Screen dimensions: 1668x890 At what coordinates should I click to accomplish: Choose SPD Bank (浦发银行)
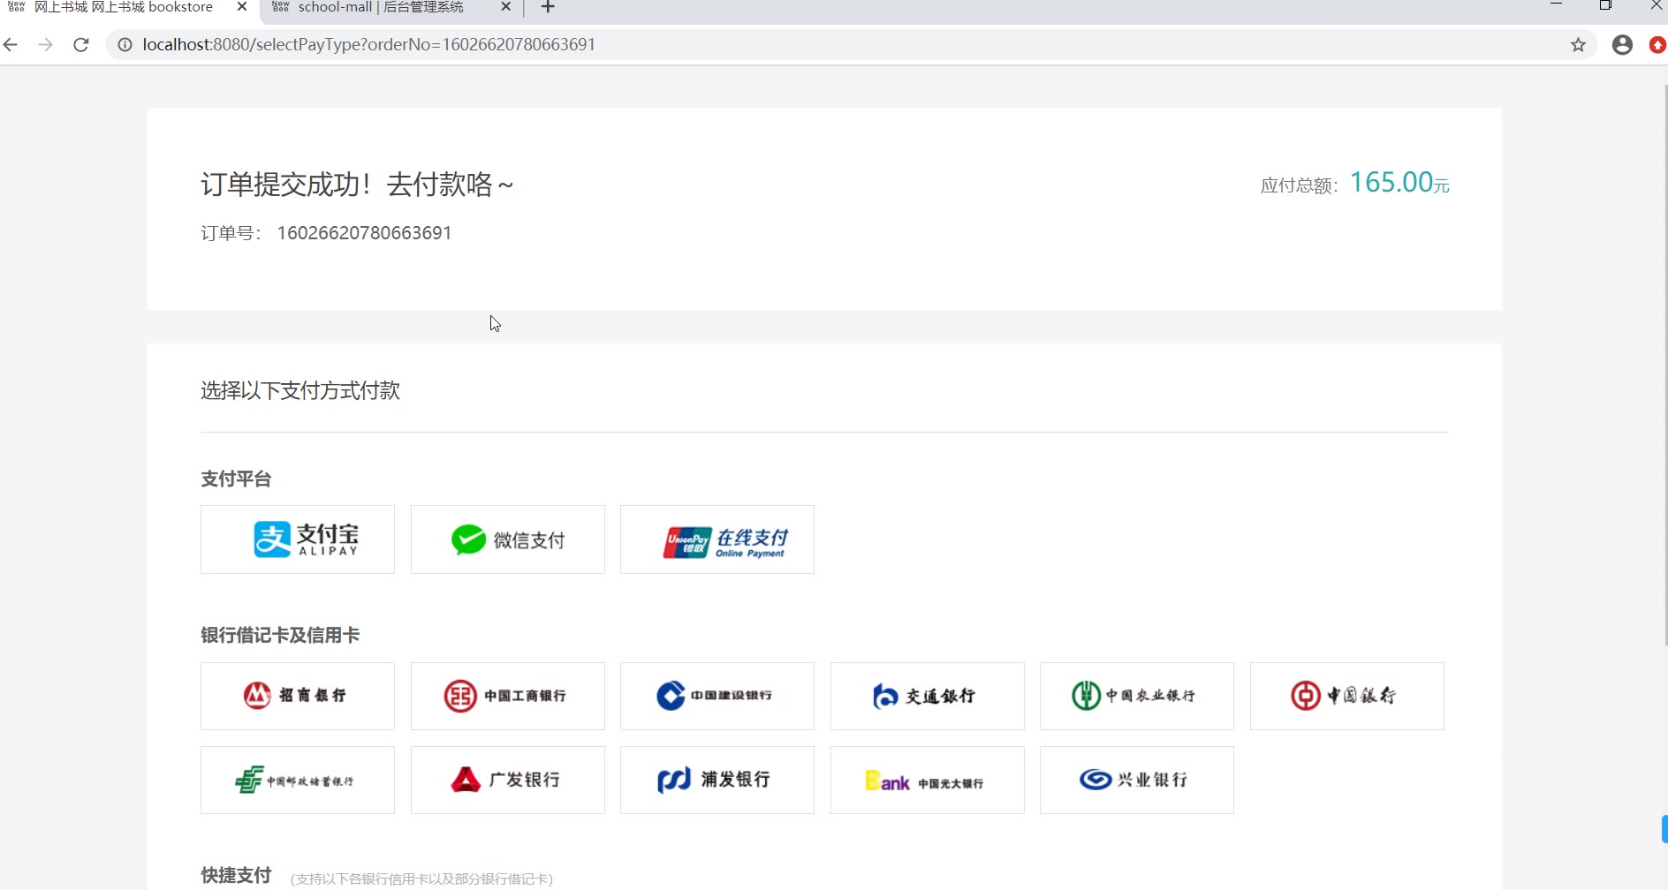[717, 780]
